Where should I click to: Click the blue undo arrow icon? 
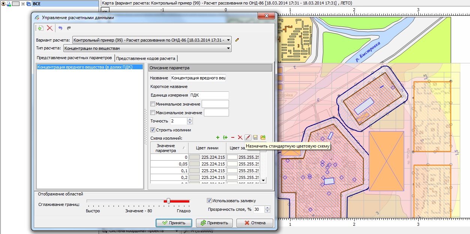pyautogui.click(x=60, y=28)
